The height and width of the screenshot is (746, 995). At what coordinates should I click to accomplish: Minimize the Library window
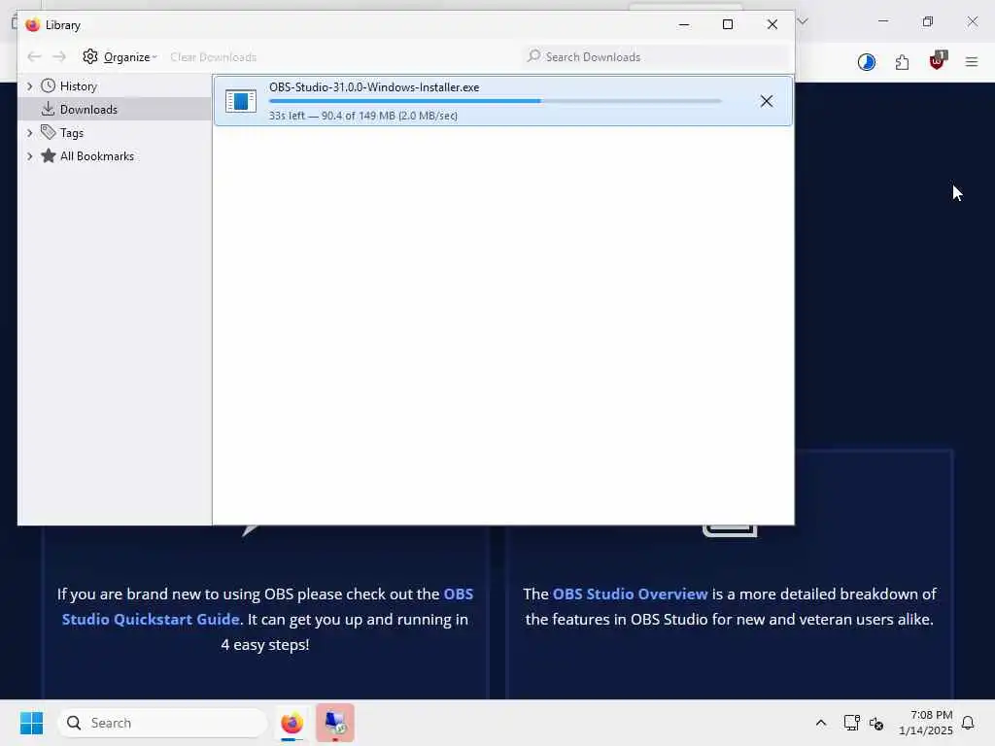pyautogui.click(x=684, y=24)
